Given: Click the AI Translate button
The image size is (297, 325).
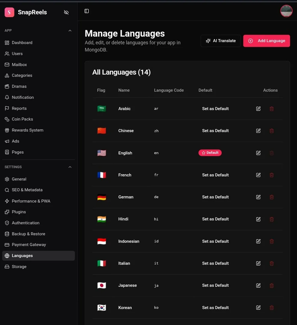Looking at the screenshot, I should 221,41.
